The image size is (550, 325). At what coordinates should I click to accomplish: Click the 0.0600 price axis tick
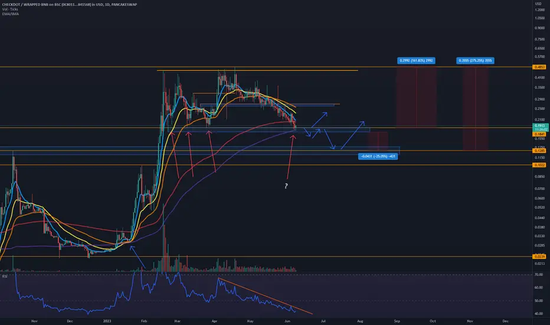pyautogui.click(x=539, y=199)
